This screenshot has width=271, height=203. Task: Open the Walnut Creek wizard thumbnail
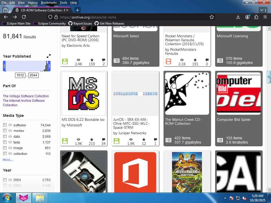click(x=187, y=93)
